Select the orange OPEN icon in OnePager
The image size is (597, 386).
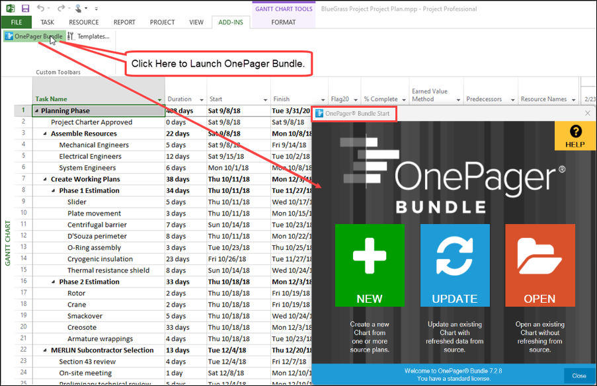(x=539, y=264)
